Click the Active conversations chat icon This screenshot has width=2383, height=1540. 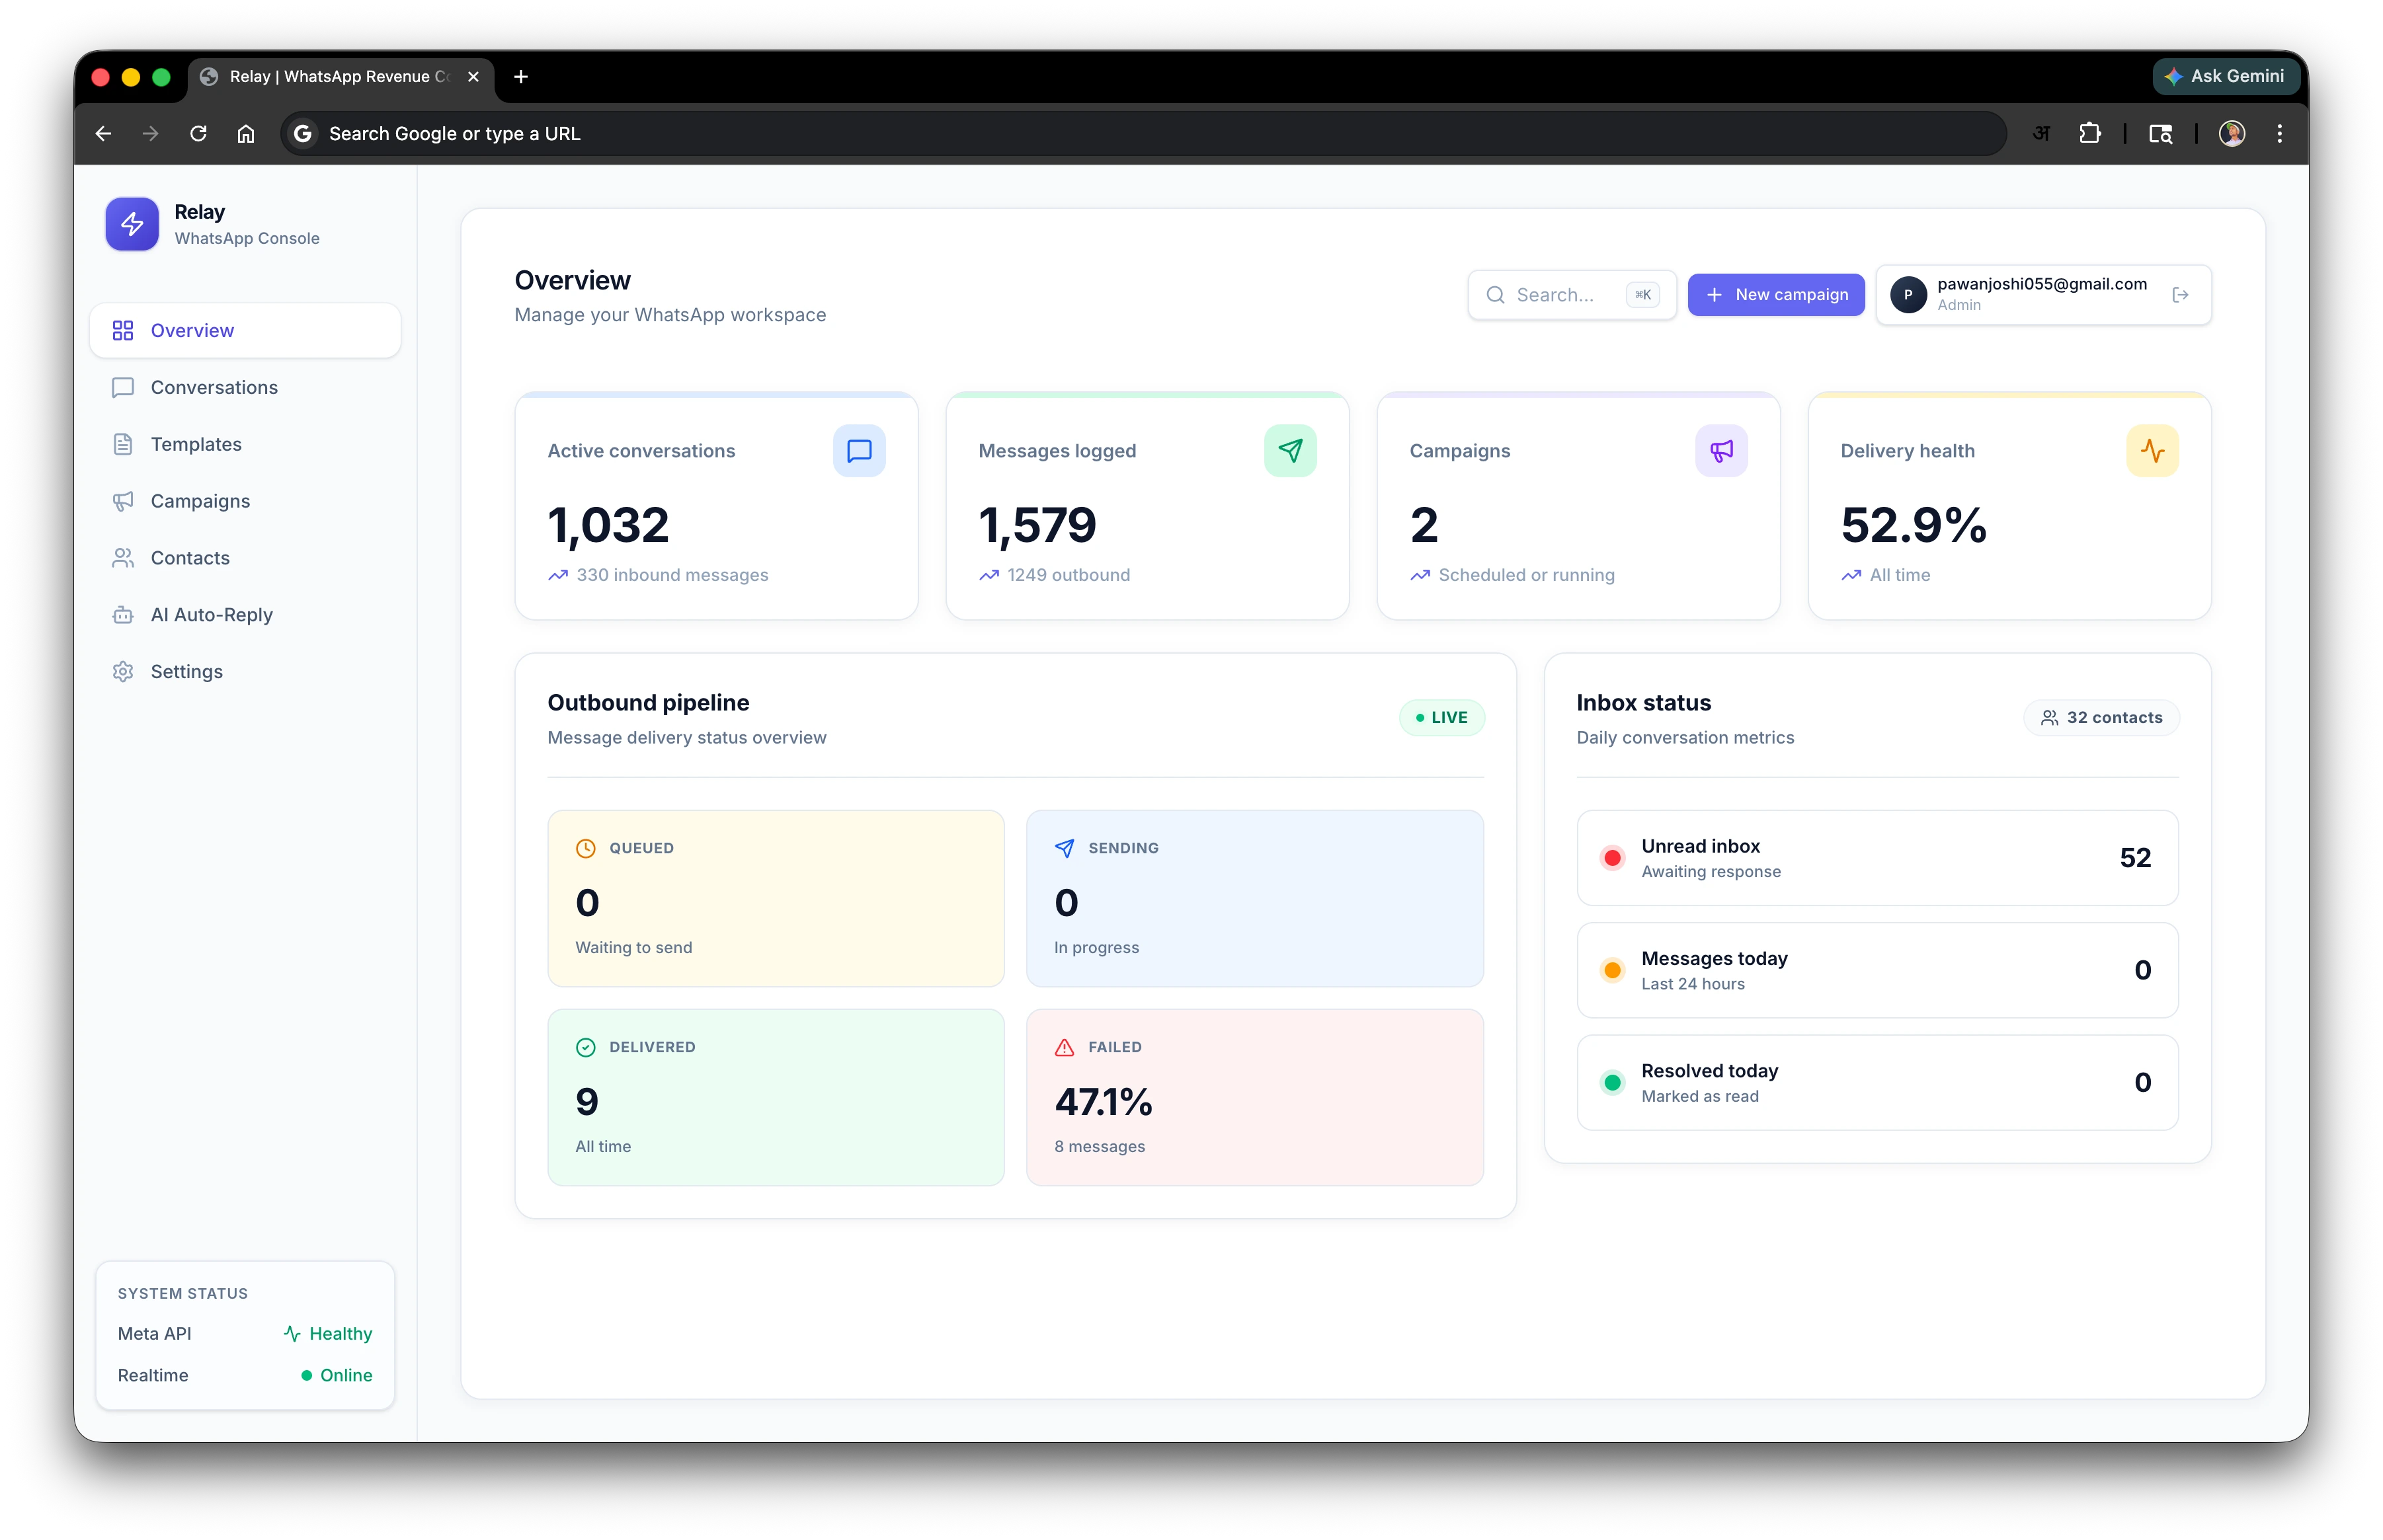coord(858,451)
